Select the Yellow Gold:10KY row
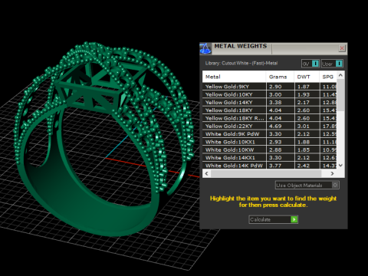This screenshot has width=368, height=276. [270, 94]
